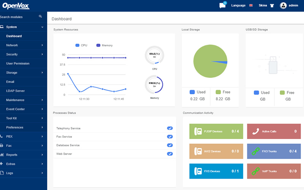Click the USB drive illustration
The height and width of the screenshot is (190, 304).
click(x=273, y=65)
